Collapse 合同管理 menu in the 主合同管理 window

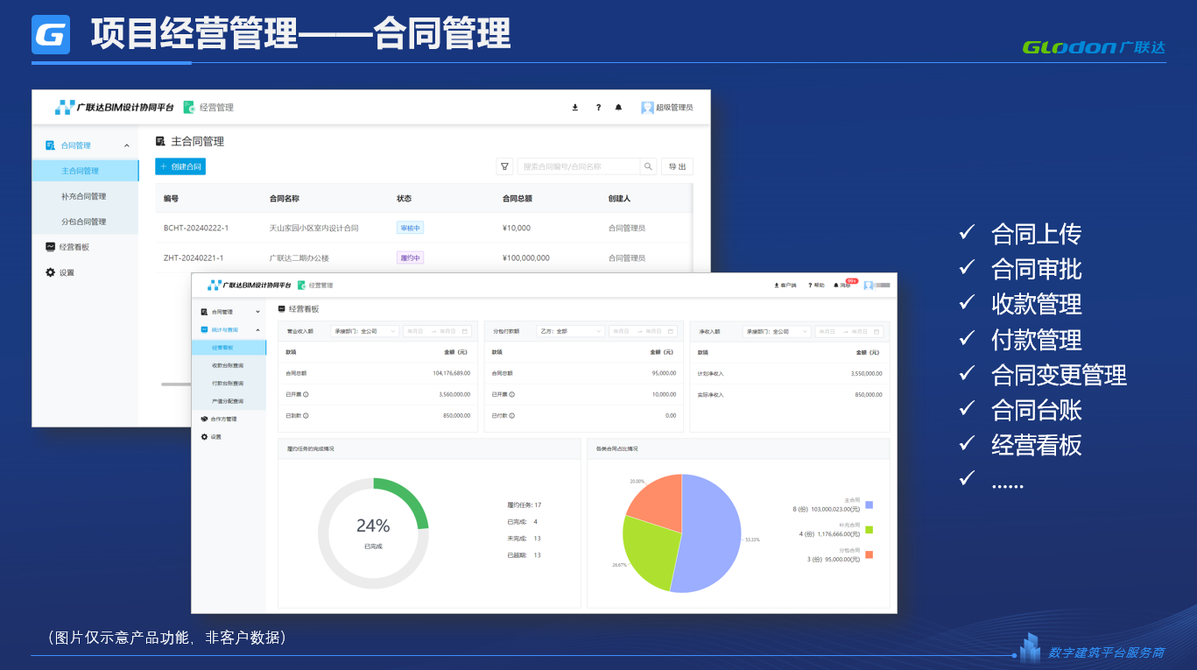127,145
